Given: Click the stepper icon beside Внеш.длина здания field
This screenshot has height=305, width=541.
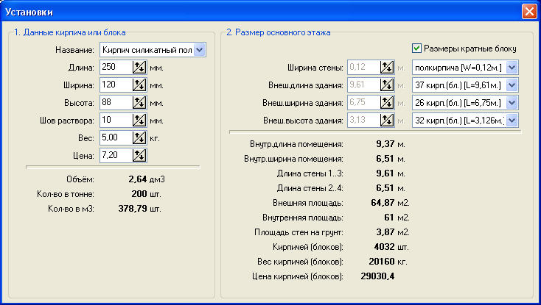Looking at the screenshot, I should 387,85.
